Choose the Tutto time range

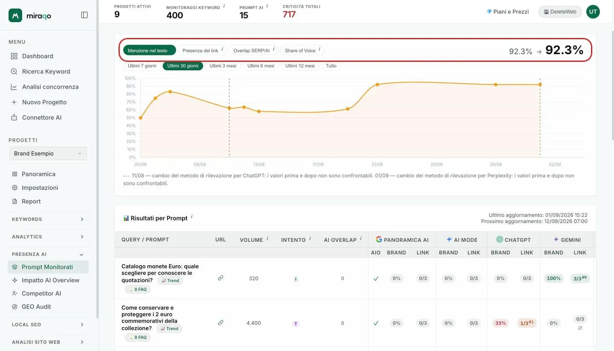tap(331, 66)
